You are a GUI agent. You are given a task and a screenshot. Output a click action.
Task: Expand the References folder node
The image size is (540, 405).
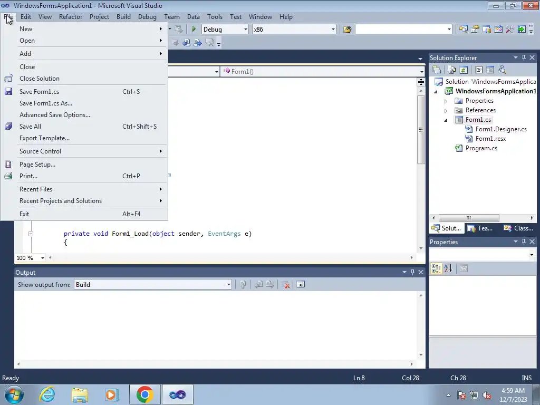click(x=446, y=111)
